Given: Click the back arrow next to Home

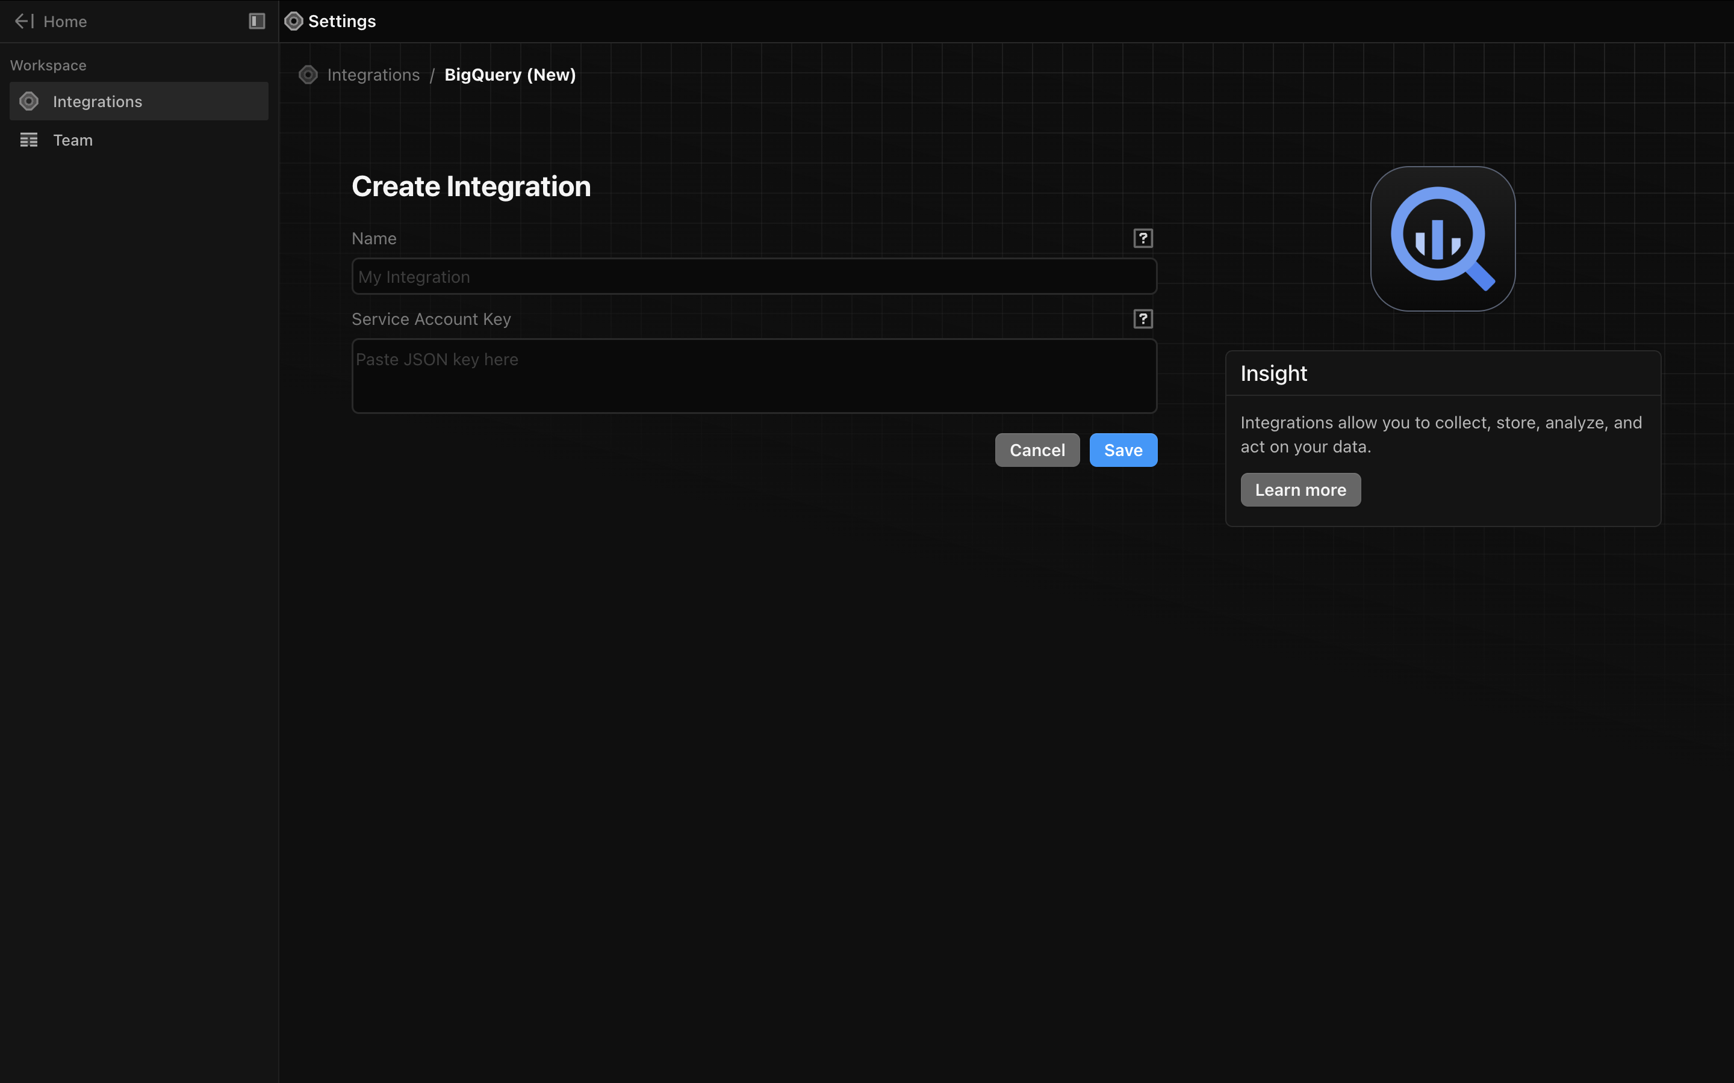Looking at the screenshot, I should coord(23,22).
